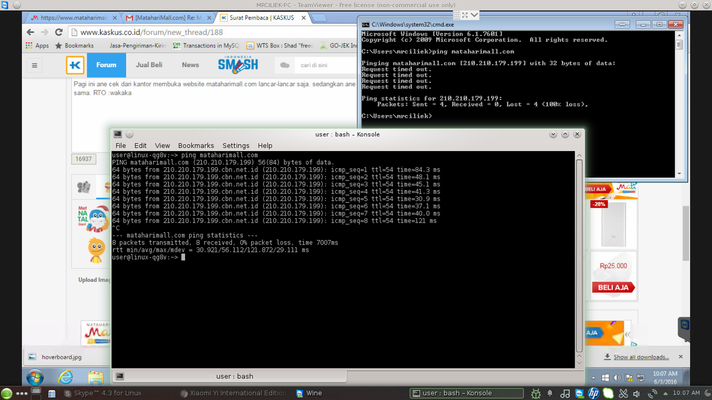This screenshot has width=712, height=400.
Task: Expand the Windows hidden tray icons arrow
Action: click(x=592, y=377)
